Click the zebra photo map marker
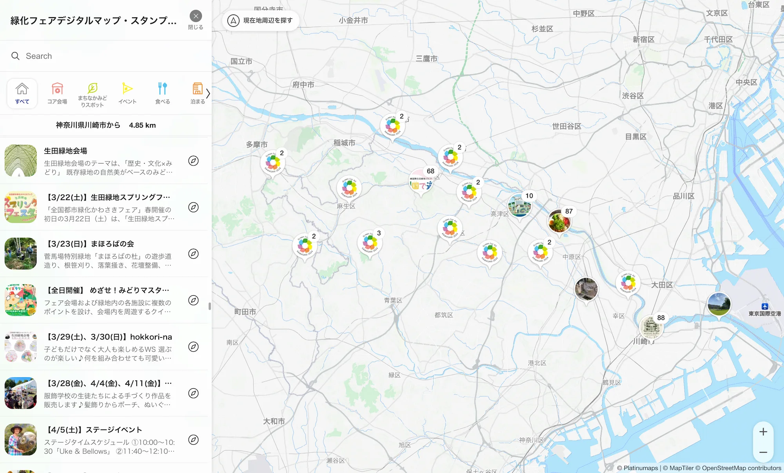The height and width of the screenshot is (473, 784). tap(586, 289)
